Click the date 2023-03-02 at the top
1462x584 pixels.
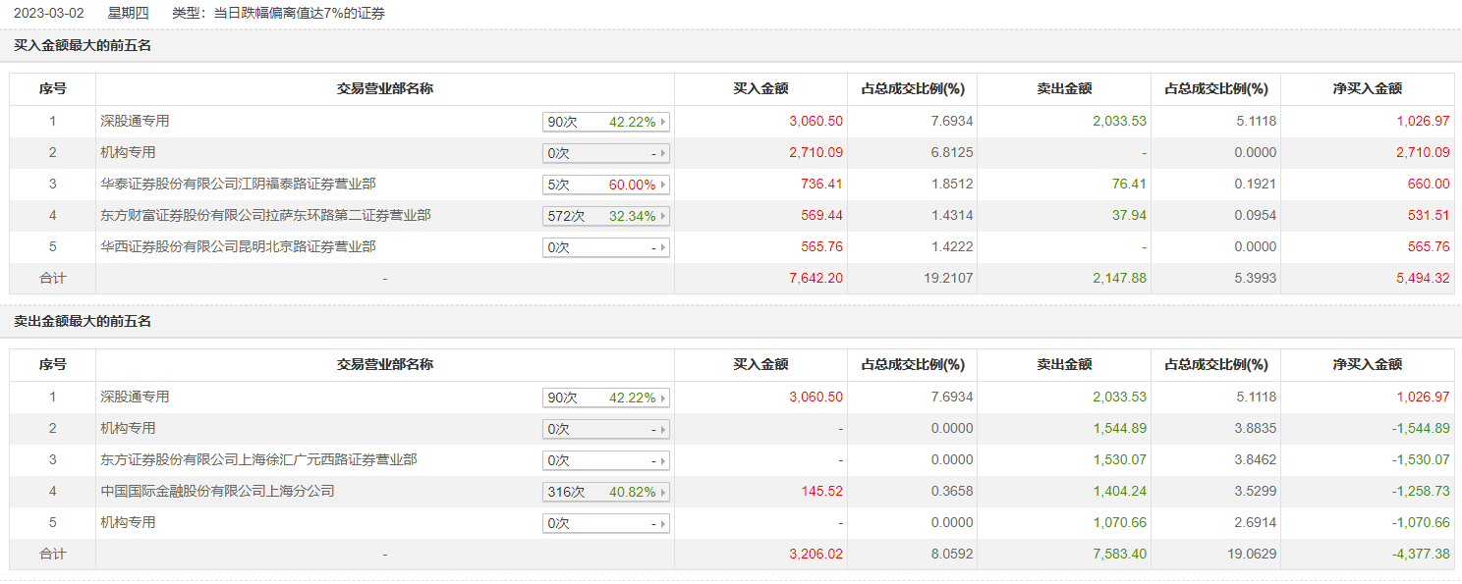coord(49,13)
